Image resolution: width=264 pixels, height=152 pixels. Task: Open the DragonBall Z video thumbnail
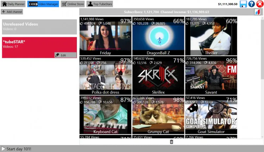158,36
